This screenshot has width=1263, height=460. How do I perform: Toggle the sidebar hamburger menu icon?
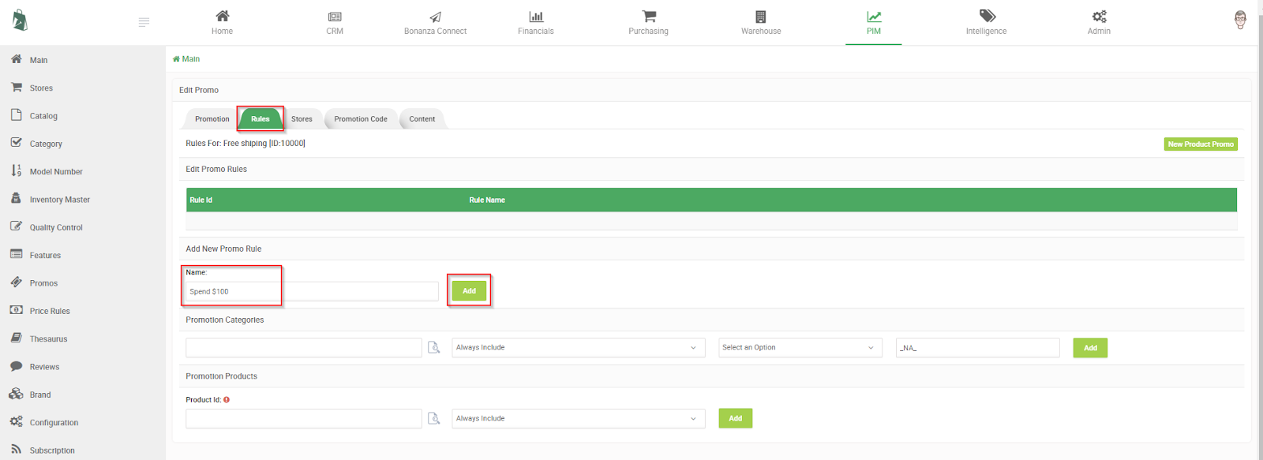point(144,22)
